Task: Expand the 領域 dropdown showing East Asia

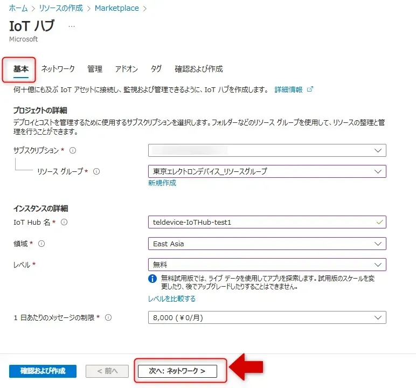Action: coord(267,244)
